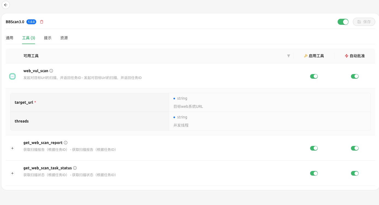Delete BBScan3.0 with the red trash icon
The height and width of the screenshot is (205, 379).
[x=42, y=22]
